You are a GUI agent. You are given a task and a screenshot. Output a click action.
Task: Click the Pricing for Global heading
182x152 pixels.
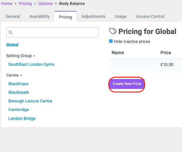point(147,31)
